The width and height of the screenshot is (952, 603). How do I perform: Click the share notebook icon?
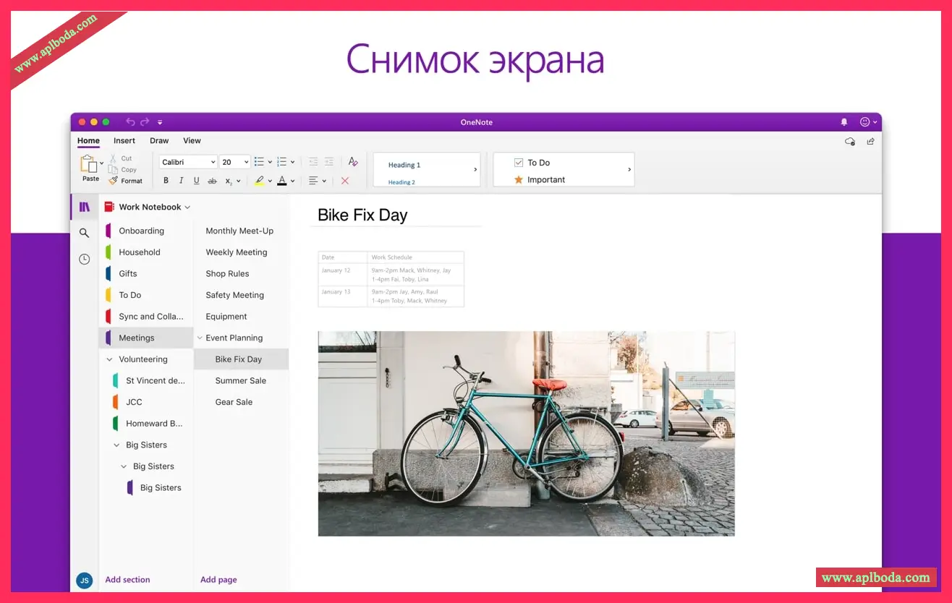870,142
